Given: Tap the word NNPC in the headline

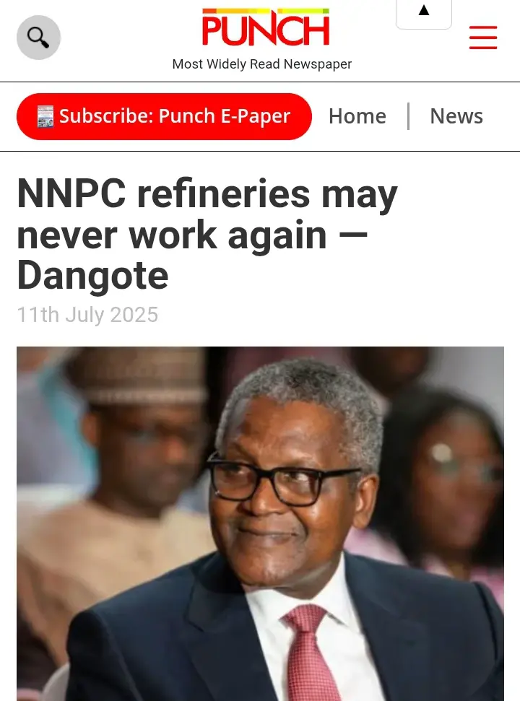Looking at the screenshot, I should (71, 194).
